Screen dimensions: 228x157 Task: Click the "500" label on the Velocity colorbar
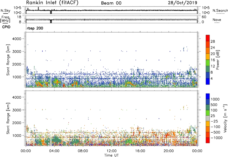(x=214, y=105)
